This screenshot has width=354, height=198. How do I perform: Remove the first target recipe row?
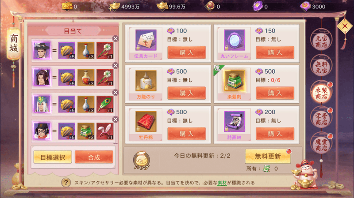click(x=115, y=39)
